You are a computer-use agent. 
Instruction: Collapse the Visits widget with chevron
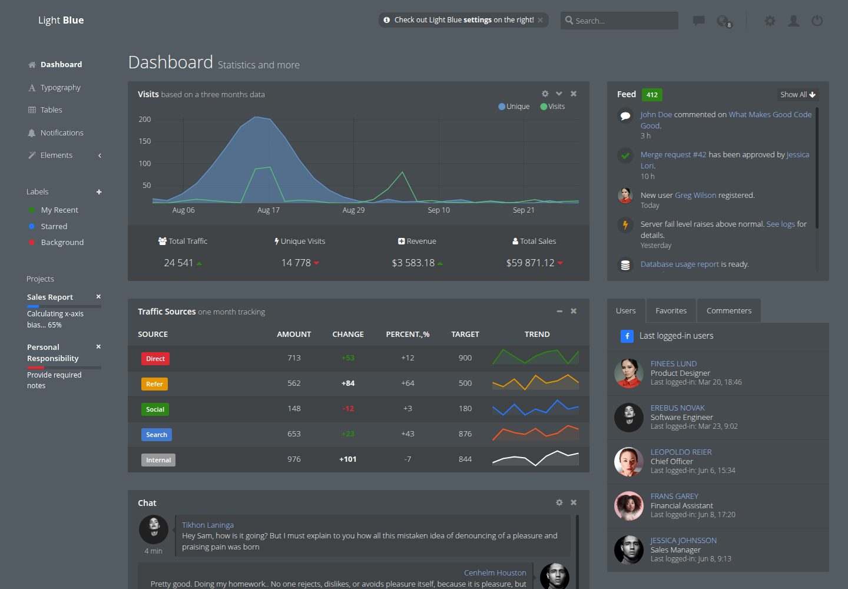coord(559,94)
